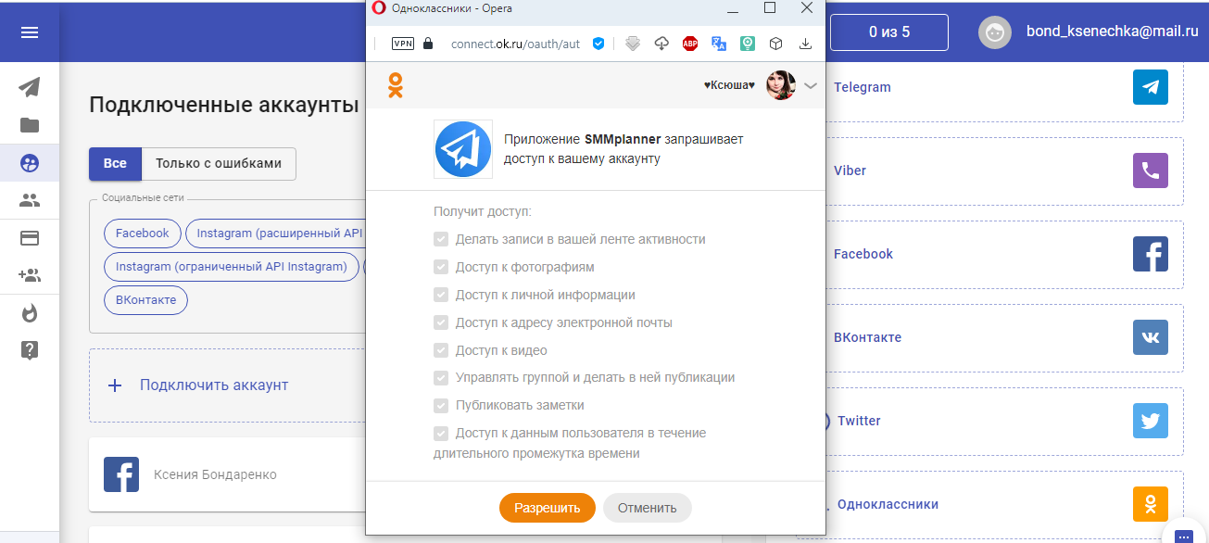Filter by the ВКонтакте chip
The width and height of the screenshot is (1209, 543).
click(146, 300)
